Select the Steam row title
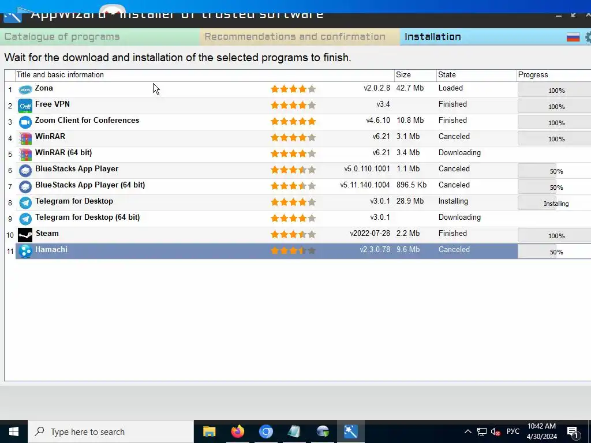The image size is (591, 443). point(47,234)
